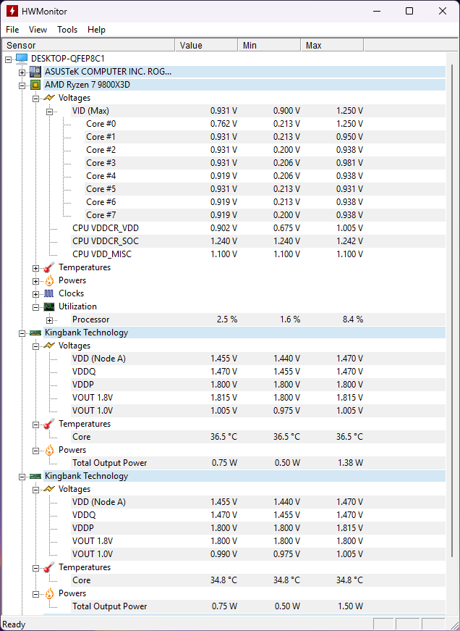The height and width of the screenshot is (631, 460).
Task: Click the 8.4 % Processor max value
Action: (353, 319)
